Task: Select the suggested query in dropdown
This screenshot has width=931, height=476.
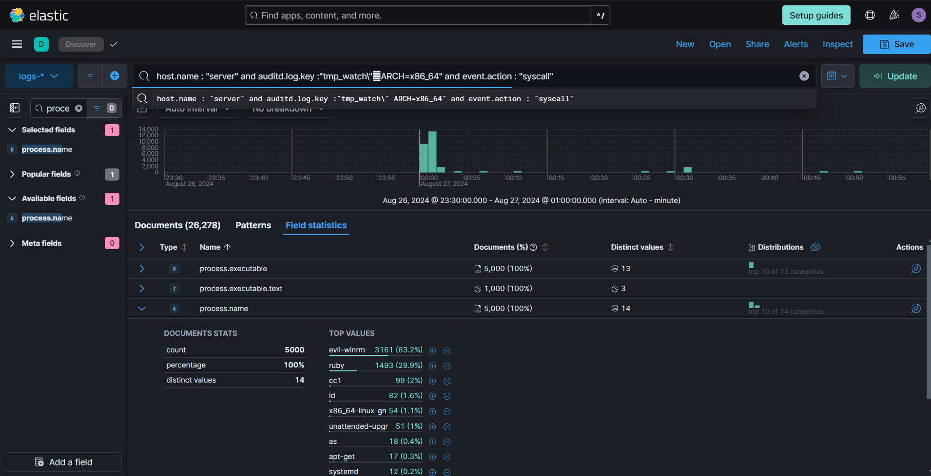Action: click(x=474, y=99)
